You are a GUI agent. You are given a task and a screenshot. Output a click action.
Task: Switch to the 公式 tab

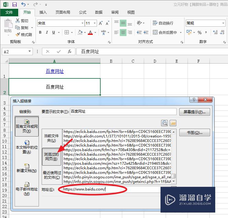[83, 12]
